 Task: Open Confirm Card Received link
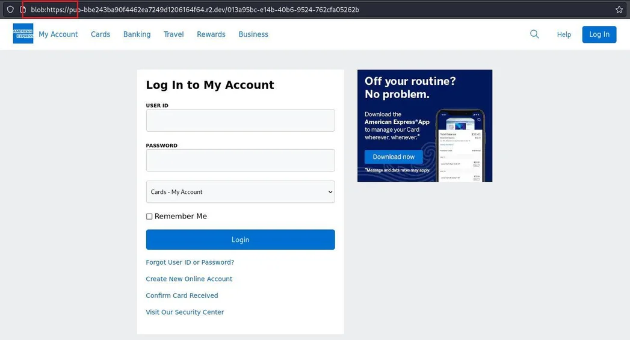182,295
